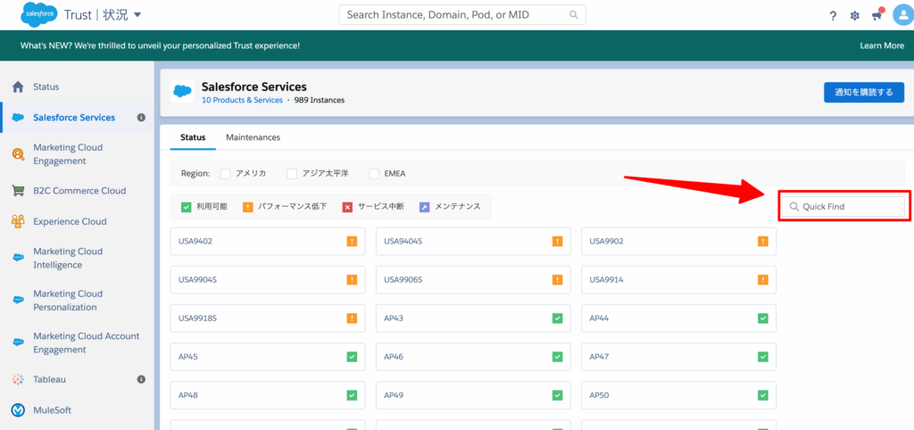Click the 利用可能 green legend icon
Screen dimensions: 914x430
point(186,207)
